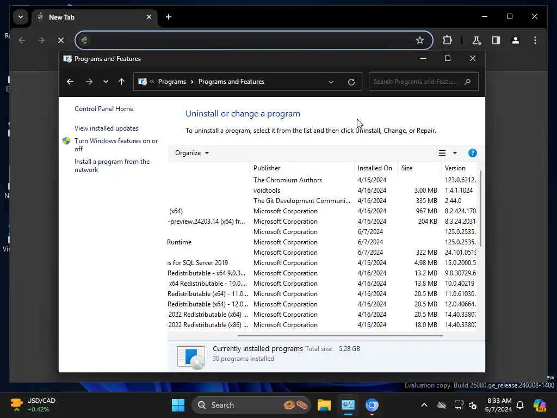Select the row with version 24.101.0519
557x418 pixels.
point(321,253)
